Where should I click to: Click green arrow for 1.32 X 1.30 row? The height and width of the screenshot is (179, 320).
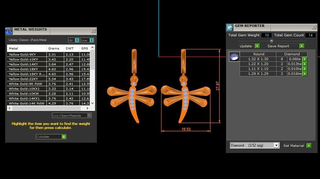pos(304,59)
